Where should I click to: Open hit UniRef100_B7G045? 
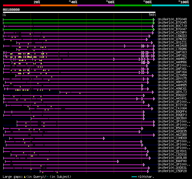[x=172, y=22]
